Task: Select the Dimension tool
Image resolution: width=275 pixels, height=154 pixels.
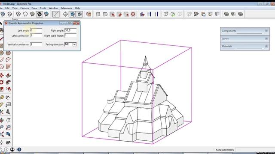Action: 8,98
